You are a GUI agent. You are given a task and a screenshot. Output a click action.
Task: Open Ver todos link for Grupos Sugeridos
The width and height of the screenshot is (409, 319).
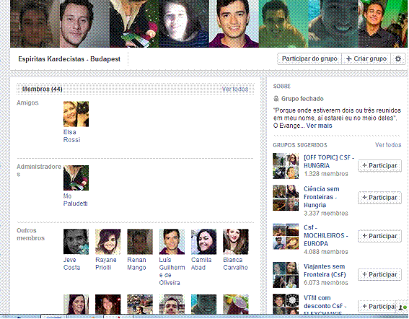(388, 145)
